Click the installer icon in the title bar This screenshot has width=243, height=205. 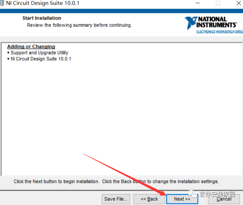click(2, 3)
